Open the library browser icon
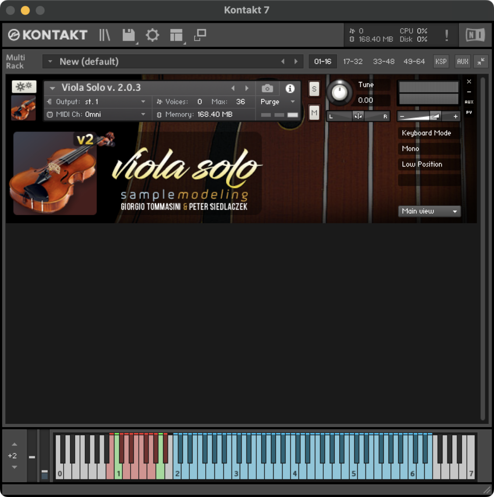Screen dimensions: 494x497 [x=105, y=35]
